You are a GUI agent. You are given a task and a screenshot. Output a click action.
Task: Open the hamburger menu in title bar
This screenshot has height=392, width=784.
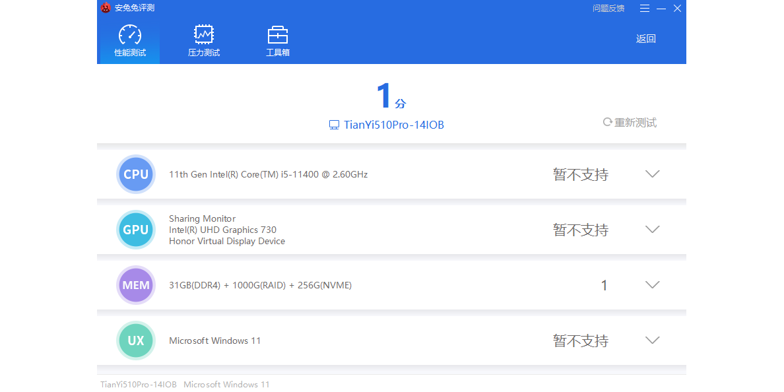645,9
